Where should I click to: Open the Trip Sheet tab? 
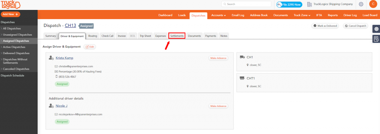(145, 36)
